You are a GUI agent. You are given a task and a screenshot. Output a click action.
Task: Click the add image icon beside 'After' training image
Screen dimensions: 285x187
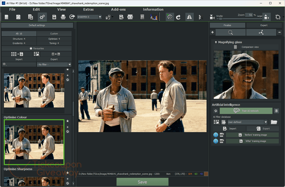[x=222, y=141]
